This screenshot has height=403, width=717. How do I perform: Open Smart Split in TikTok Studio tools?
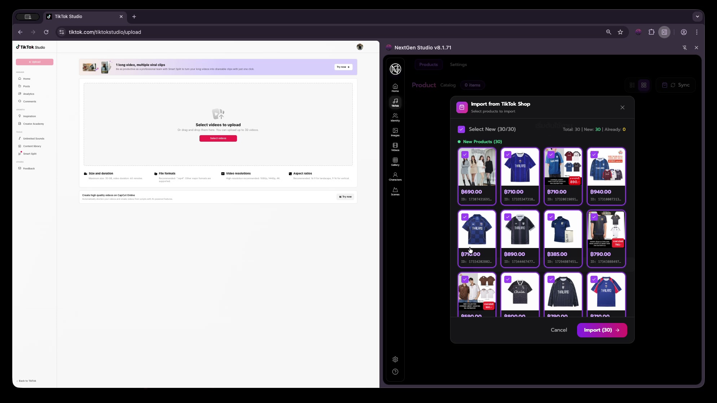click(x=30, y=154)
